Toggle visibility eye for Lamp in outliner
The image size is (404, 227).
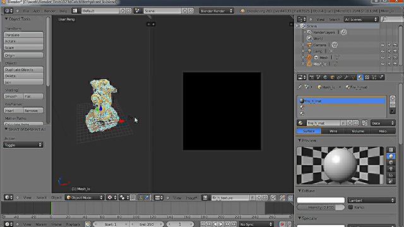[x=383, y=51]
